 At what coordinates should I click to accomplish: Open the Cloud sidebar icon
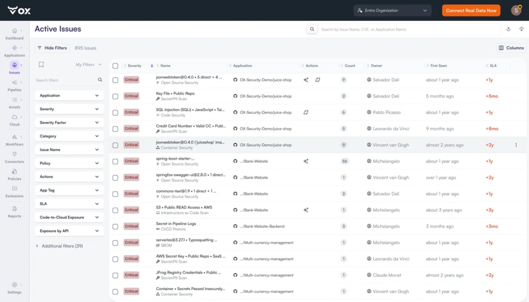(x=14, y=117)
